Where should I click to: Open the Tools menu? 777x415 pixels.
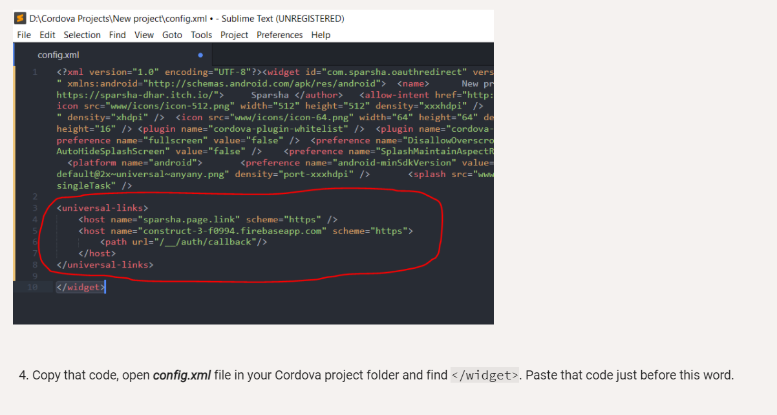click(x=201, y=35)
